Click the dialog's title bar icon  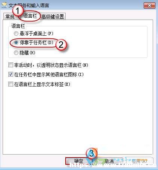point(4,5)
